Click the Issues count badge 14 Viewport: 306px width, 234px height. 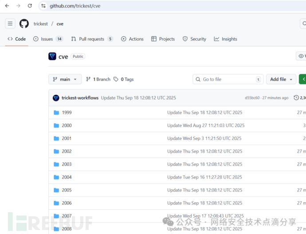click(x=59, y=39)
